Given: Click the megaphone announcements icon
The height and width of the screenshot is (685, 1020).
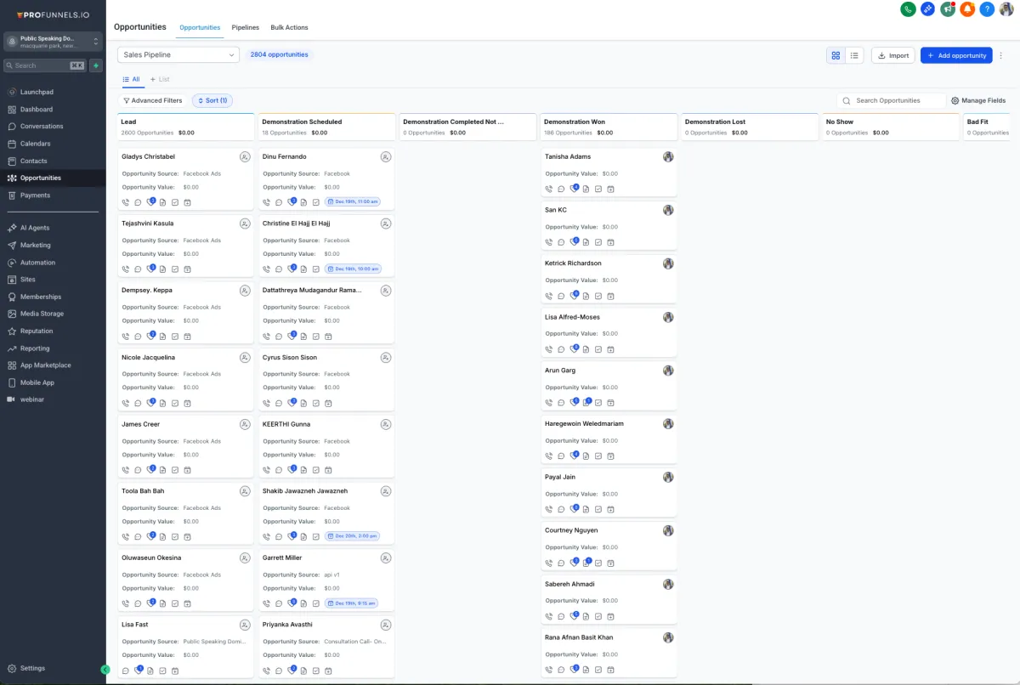Looking at the screenshot, I should (x=948, y=9).
